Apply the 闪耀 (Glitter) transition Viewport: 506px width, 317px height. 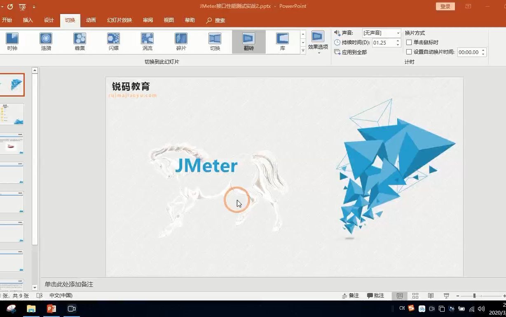click(113, 41)
